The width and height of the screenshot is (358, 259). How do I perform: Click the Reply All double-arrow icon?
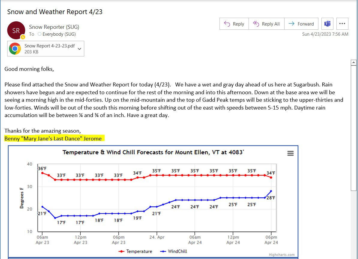257,23
